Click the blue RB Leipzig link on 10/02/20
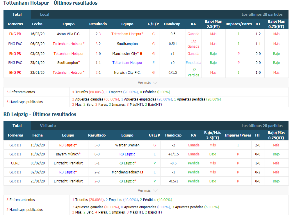Screen dimensions: 292x217 click(x=127, y=154)
